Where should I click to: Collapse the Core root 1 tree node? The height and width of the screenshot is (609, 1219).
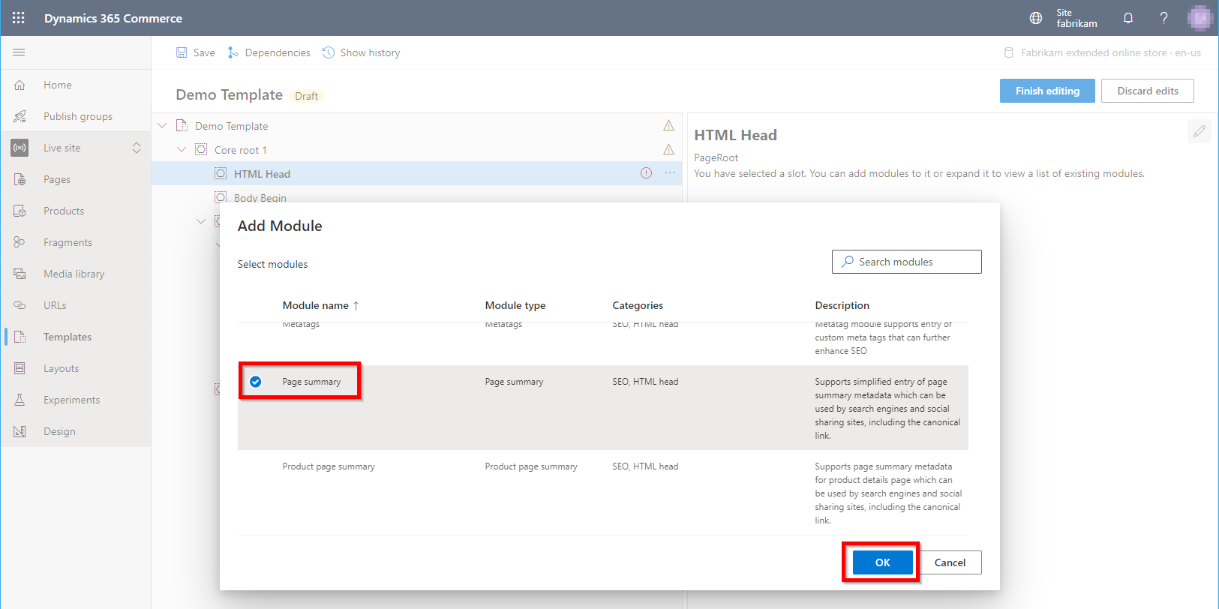pyautogui.click(x=182, y=149)
